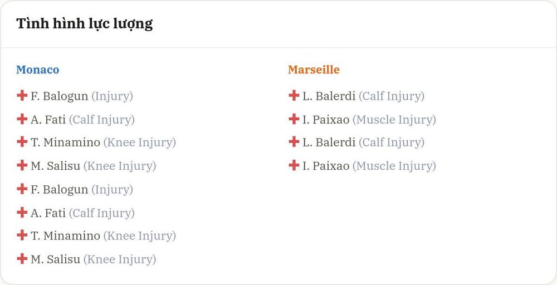Image resolution: width=557 pixels, height=285 pixels.
Task: Click red cross icon beside first L. Balerdi
Action: click(294, 96)
